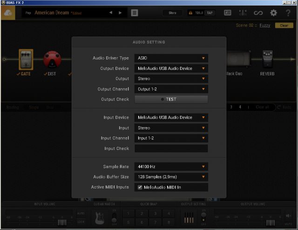Go to next preset arrow
The image size is (298, 230).
point(120,13)
